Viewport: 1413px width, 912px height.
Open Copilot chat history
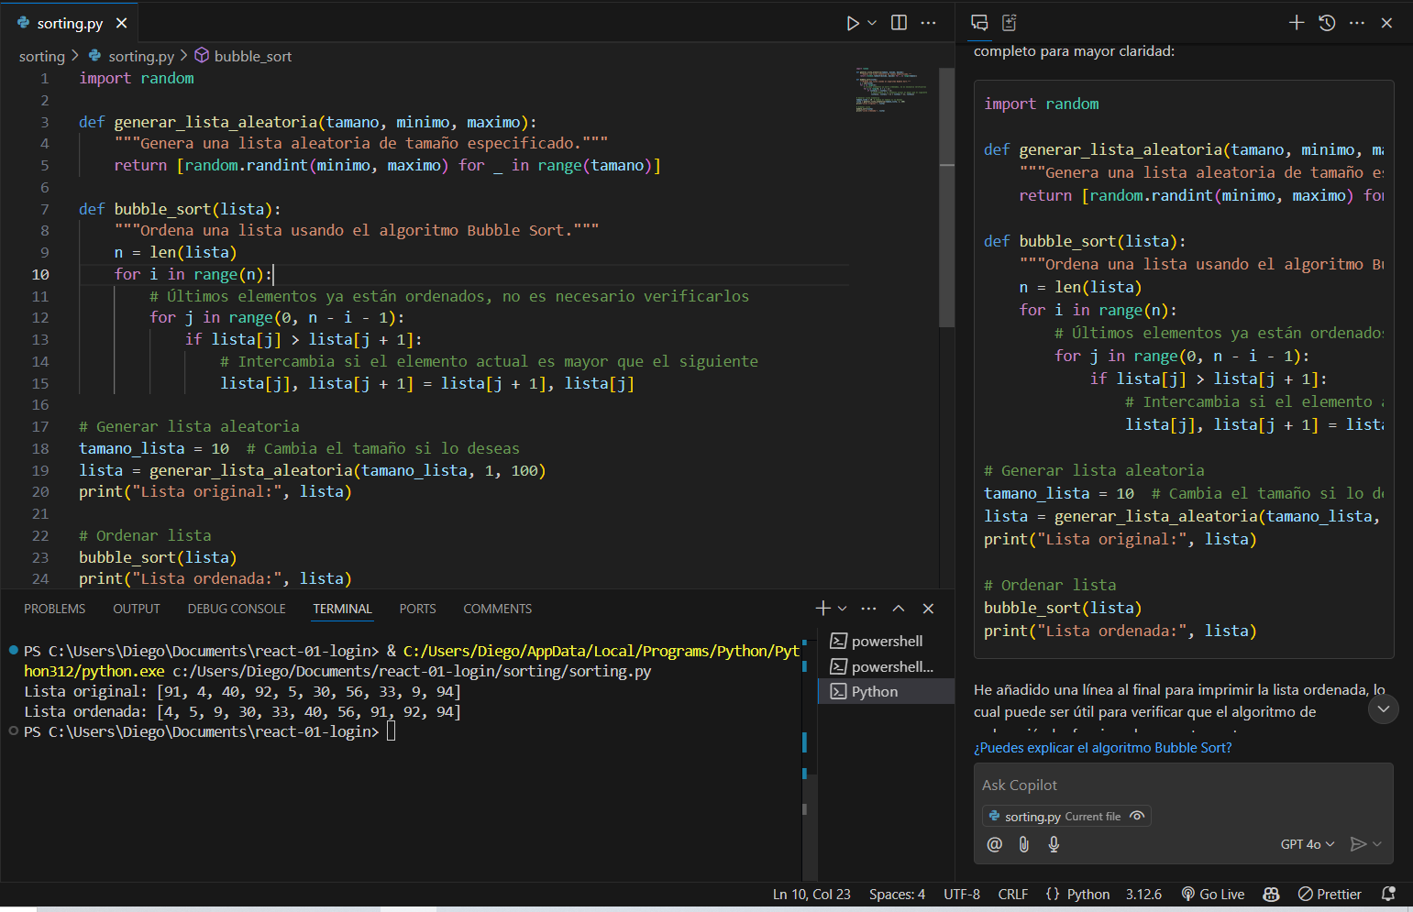pos(1326,23)
